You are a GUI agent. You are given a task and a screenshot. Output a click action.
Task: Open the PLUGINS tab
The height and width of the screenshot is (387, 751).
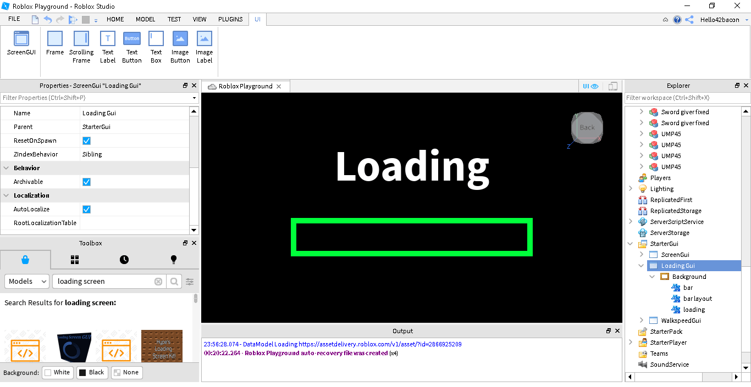[x=230, y=19]
